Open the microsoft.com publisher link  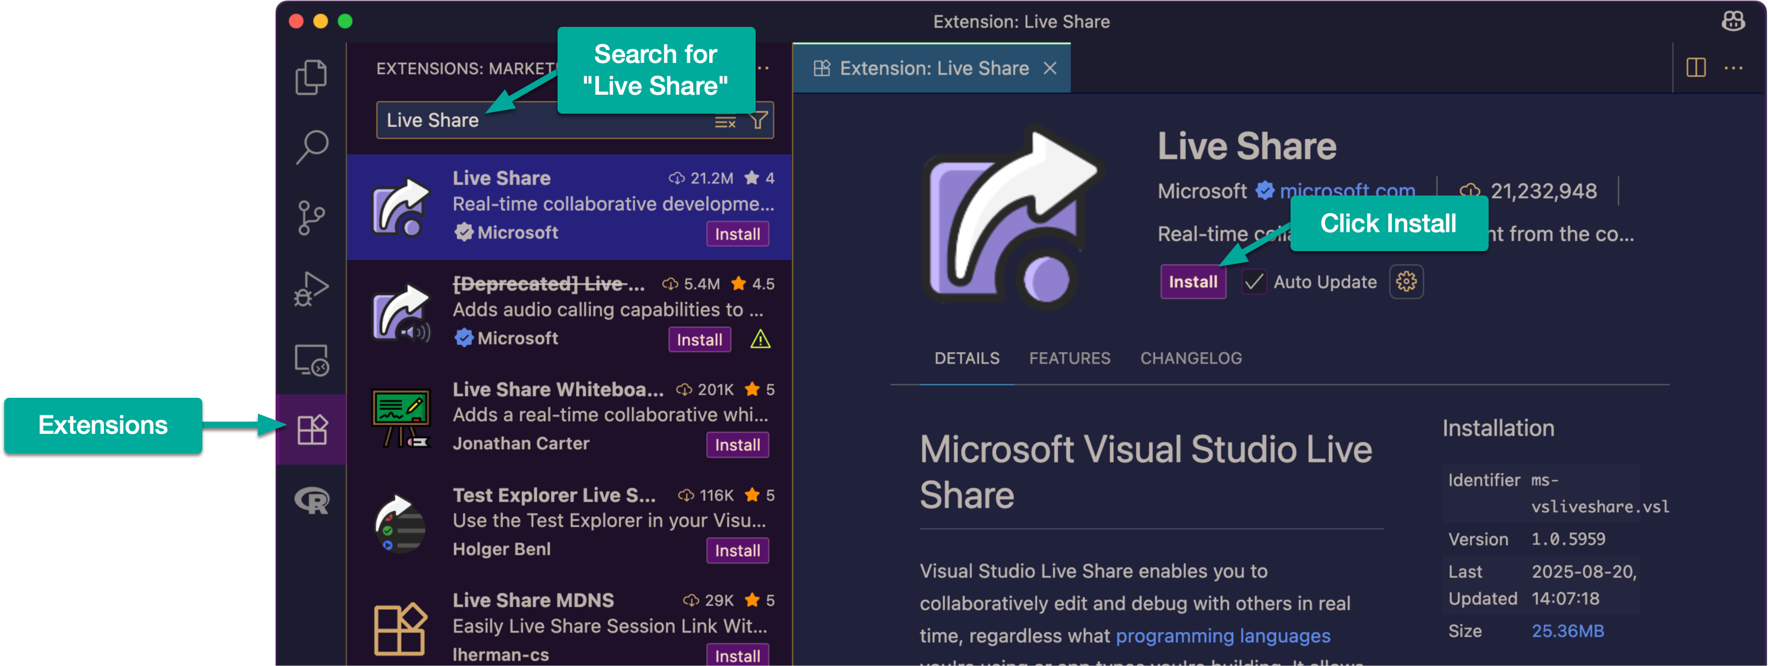1347,191
